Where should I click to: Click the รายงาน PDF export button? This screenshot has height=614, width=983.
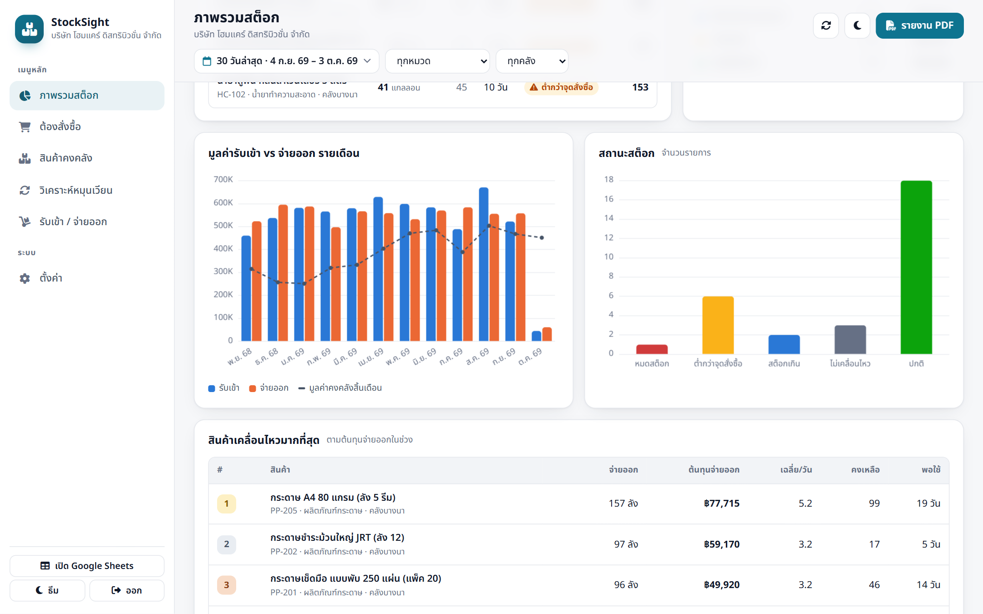[x=919, y=25]
